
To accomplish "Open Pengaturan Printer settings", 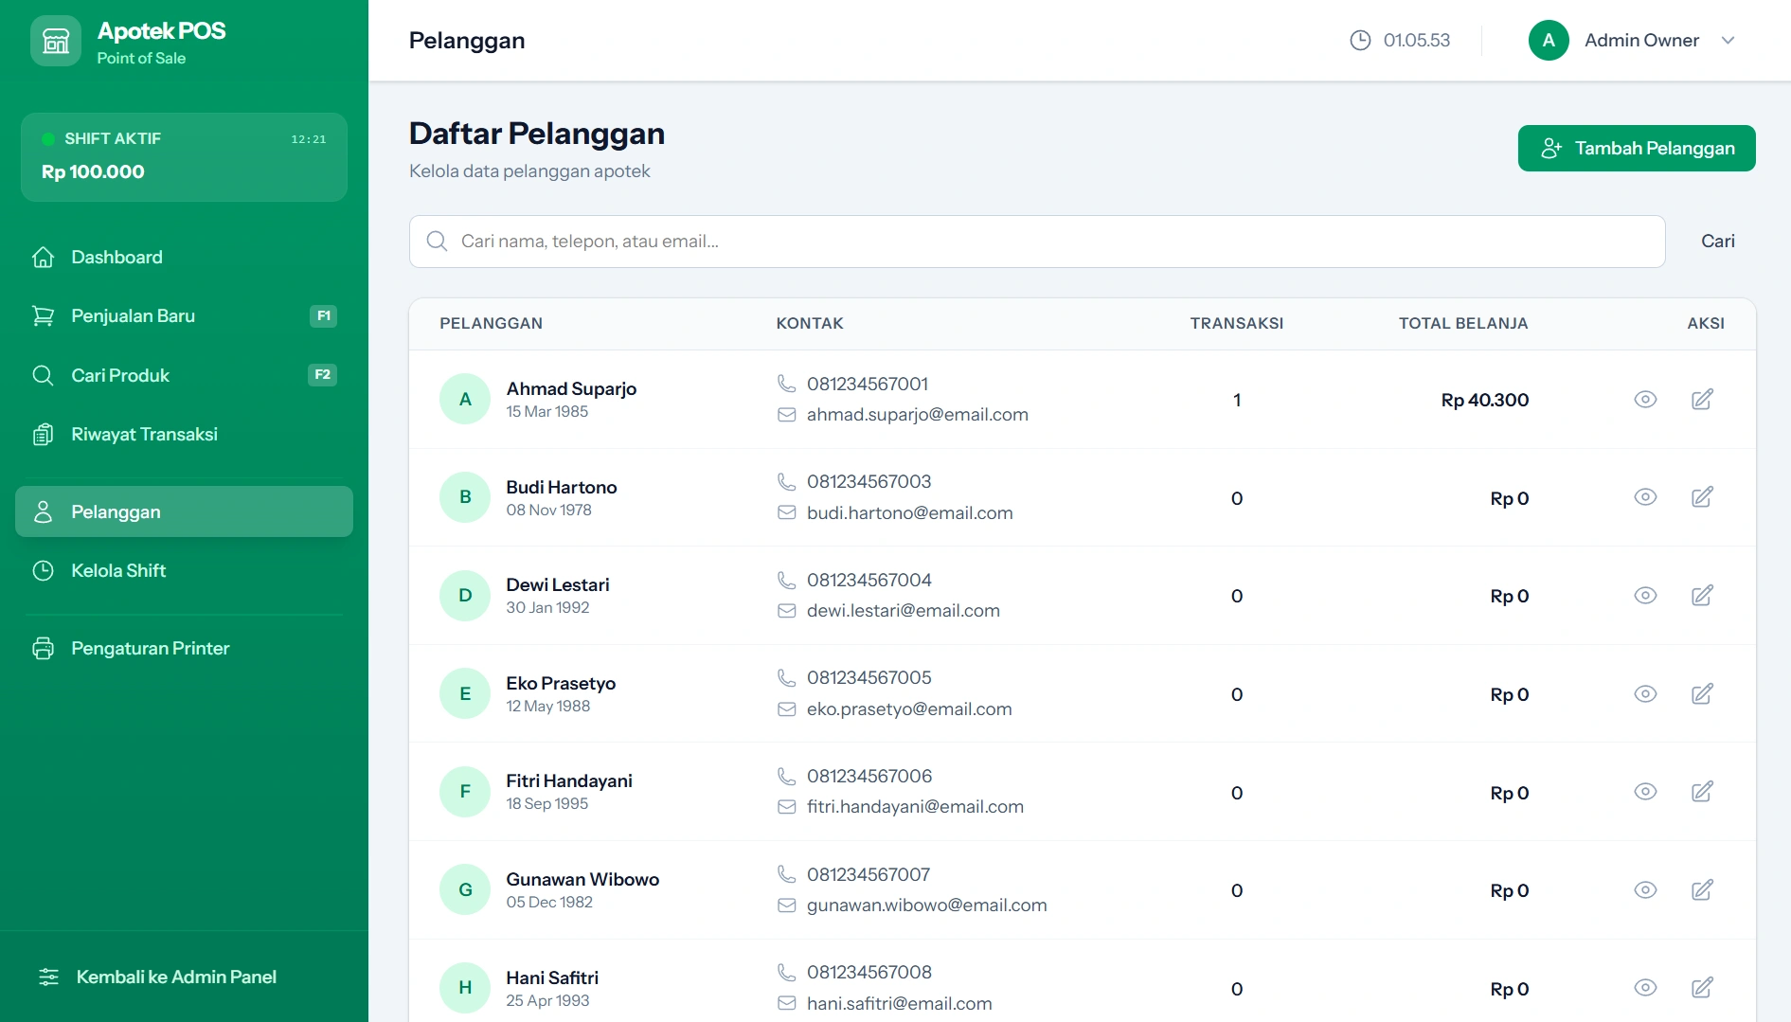I will pyautogui.click(x=184, y=649).
